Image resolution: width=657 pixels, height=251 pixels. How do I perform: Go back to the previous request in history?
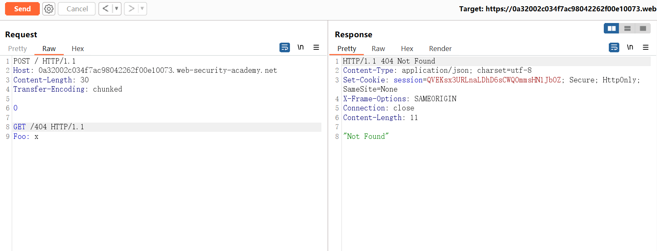(106, 9)
